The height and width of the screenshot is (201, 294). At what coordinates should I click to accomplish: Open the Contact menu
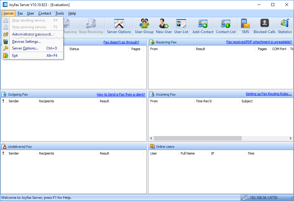45,13
